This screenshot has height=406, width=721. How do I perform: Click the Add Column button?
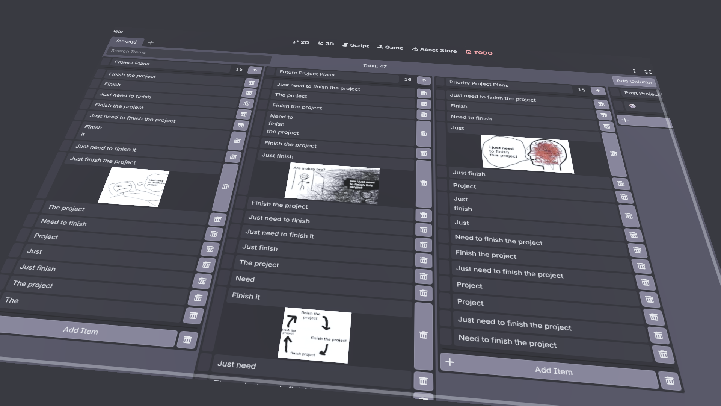coord(634,81)
